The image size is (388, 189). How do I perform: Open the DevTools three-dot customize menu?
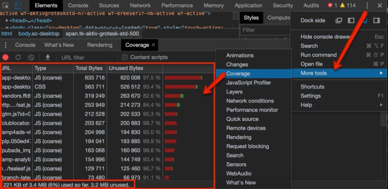pos(367,6)
